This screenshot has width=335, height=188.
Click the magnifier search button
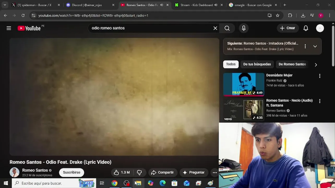pyautogui.click(x=227, y=28)
